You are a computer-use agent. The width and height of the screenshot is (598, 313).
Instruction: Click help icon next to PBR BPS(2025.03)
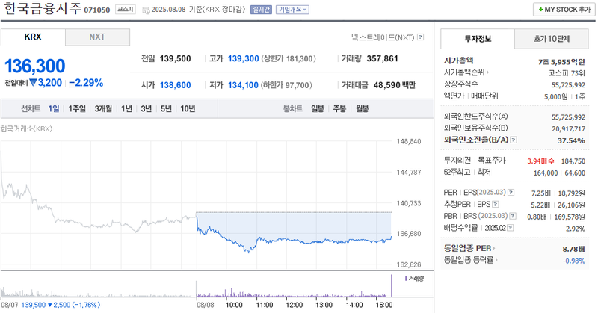coord(513,216)
